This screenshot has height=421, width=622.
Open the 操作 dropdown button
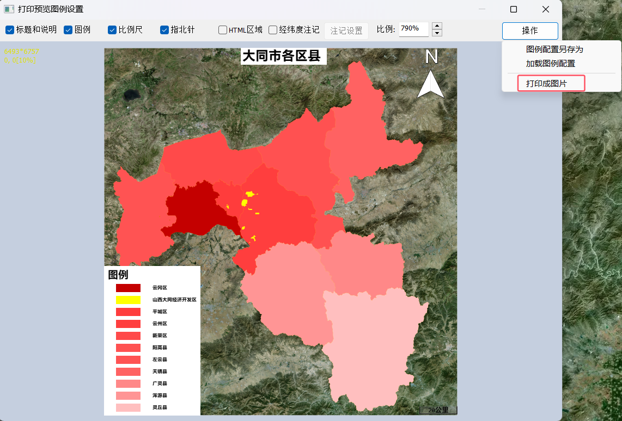[530, 31]
